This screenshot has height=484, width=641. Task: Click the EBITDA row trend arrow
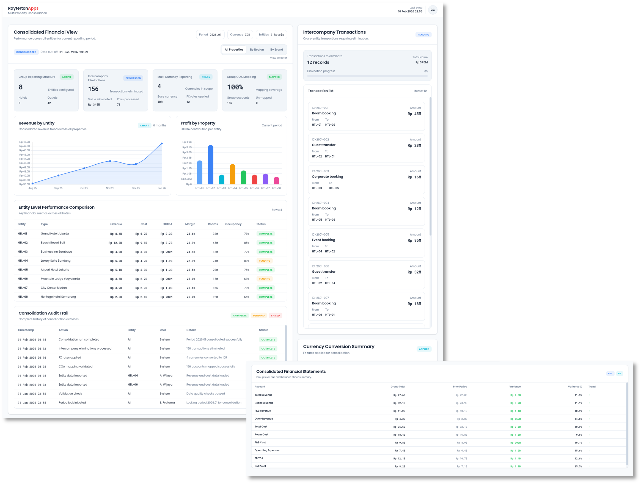click(589, 458)
